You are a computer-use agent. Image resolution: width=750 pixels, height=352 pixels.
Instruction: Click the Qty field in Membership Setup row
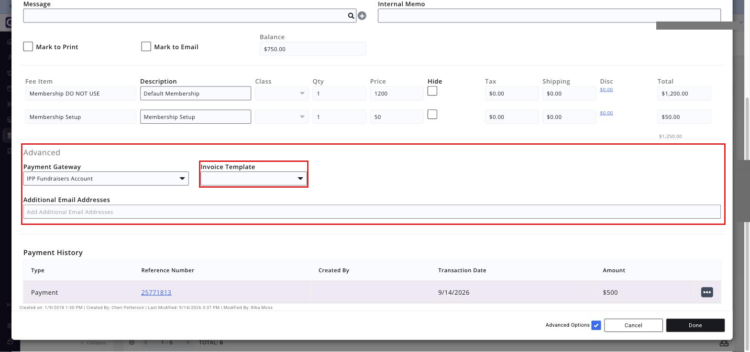coord(339,117)
